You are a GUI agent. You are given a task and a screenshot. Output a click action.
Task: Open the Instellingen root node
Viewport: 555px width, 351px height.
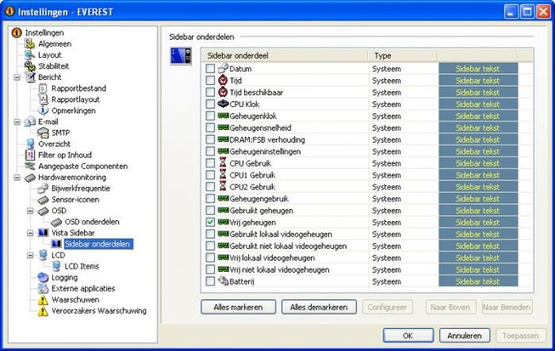click(x=44, y=33)
